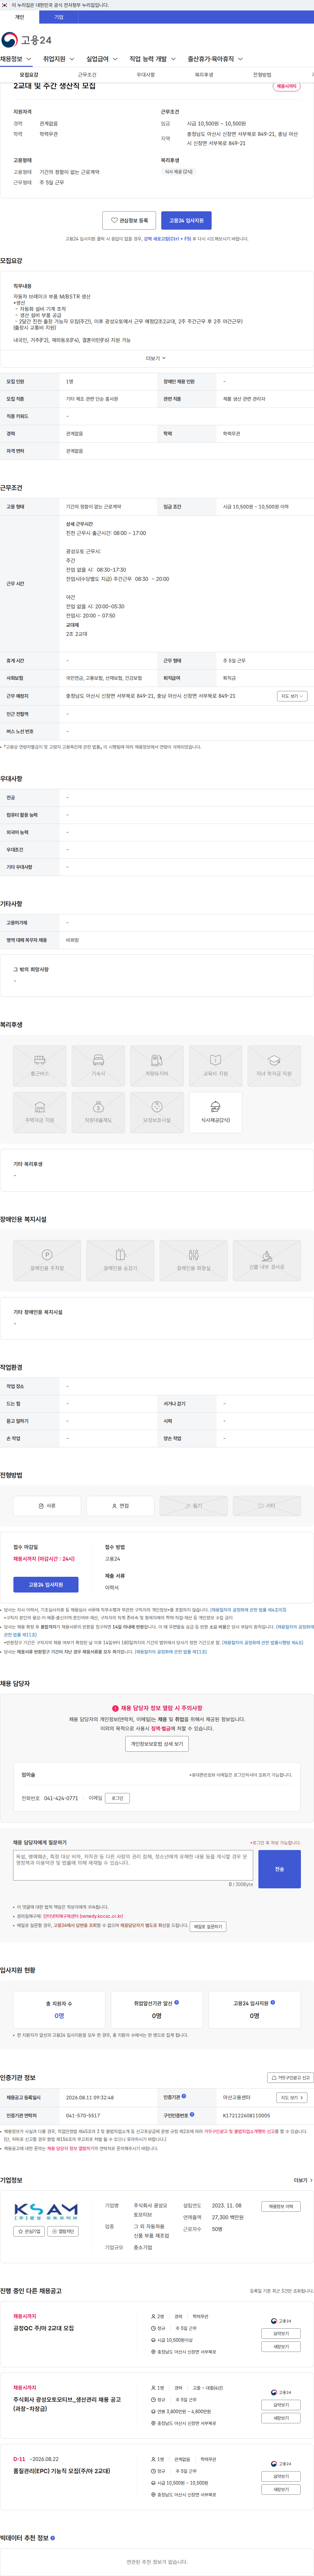Select the 직원대출제도 icon
The width and height of the screenshot is (314, 2576).
[x=99, y=1112]
